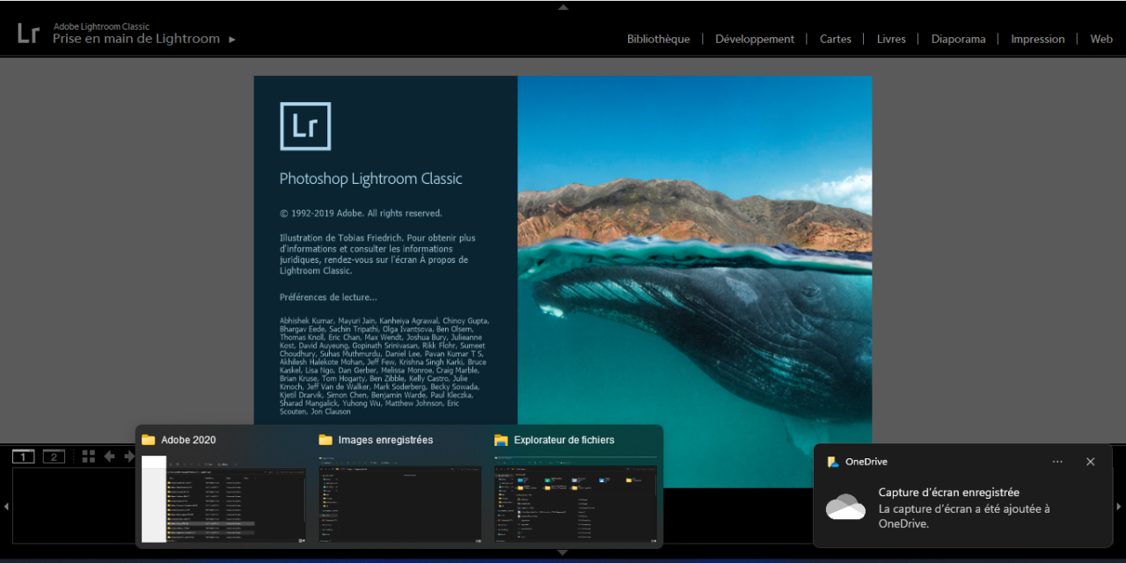Click the Lr logo on the splash screen
The image size is (1126, 563).
(x=305, y=126)
